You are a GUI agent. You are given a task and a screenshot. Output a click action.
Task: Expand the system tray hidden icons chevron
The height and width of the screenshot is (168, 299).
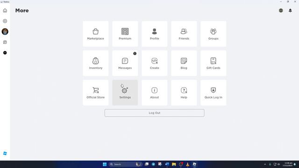coord(265,164)
